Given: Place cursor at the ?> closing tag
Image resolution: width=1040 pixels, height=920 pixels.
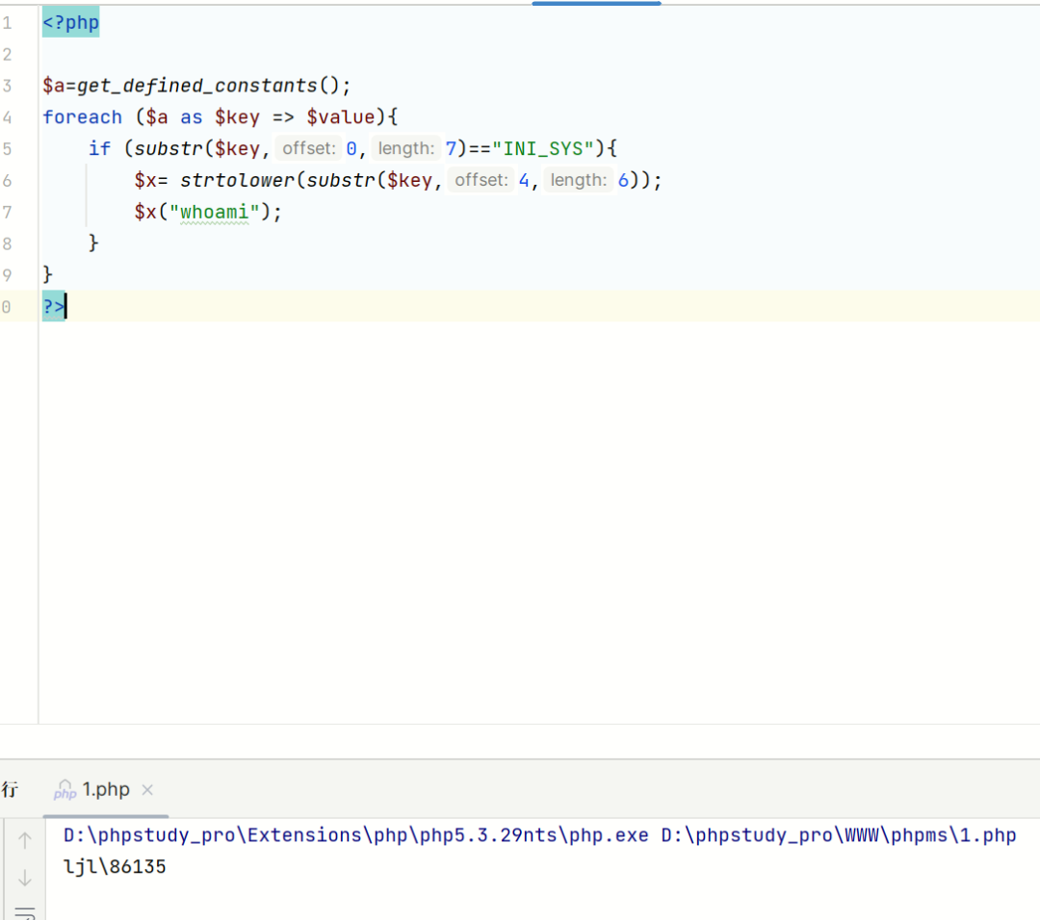Looking at the screenshot, I should [x=53, y=307].
